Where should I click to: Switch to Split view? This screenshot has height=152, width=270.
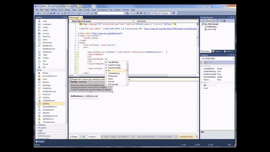click(x=83, y=137)
